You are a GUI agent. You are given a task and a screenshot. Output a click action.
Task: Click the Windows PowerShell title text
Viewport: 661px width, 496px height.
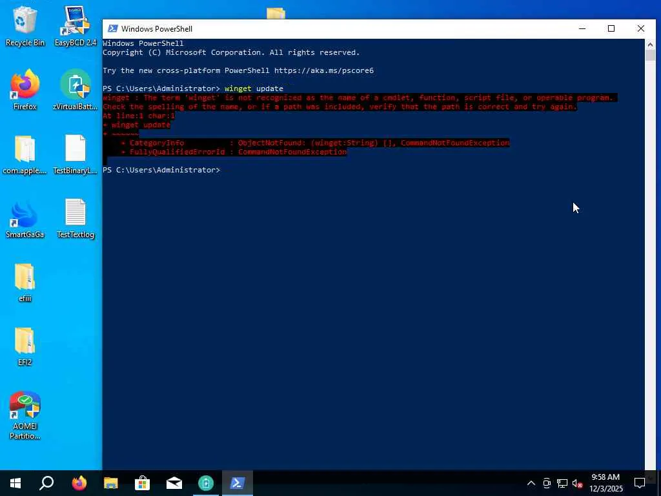[157, 28]
